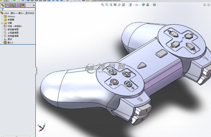
Task: Click the right window tile button top-right
Action: click(209, 5)
